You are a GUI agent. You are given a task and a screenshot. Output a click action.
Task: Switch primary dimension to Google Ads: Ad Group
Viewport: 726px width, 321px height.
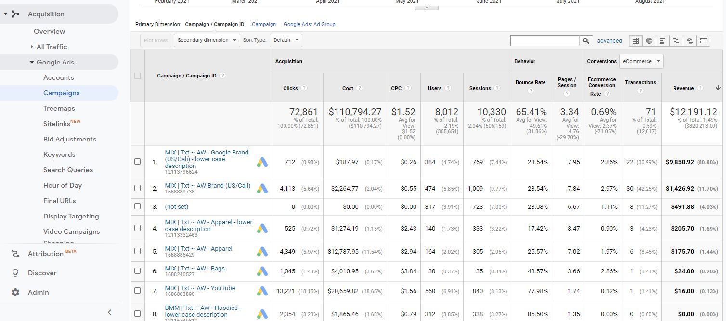tap(309, 24)
